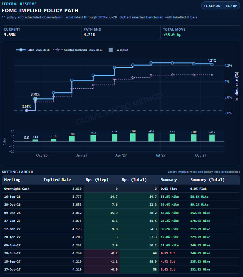The width and height of the screenshot is (243, 277).
Task: Click the total bps value 38.2
Action: point(153,213)
